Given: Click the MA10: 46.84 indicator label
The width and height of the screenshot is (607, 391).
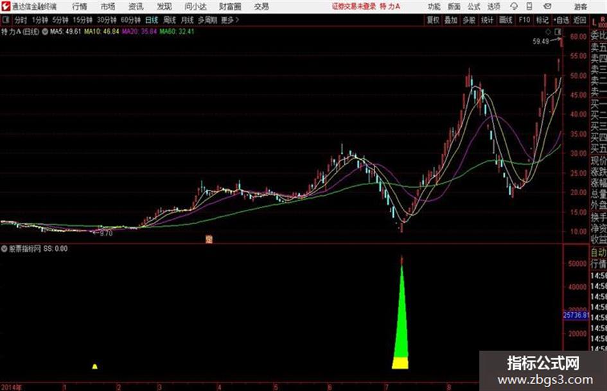Looking at the screenshot, I should coord(102,31).
